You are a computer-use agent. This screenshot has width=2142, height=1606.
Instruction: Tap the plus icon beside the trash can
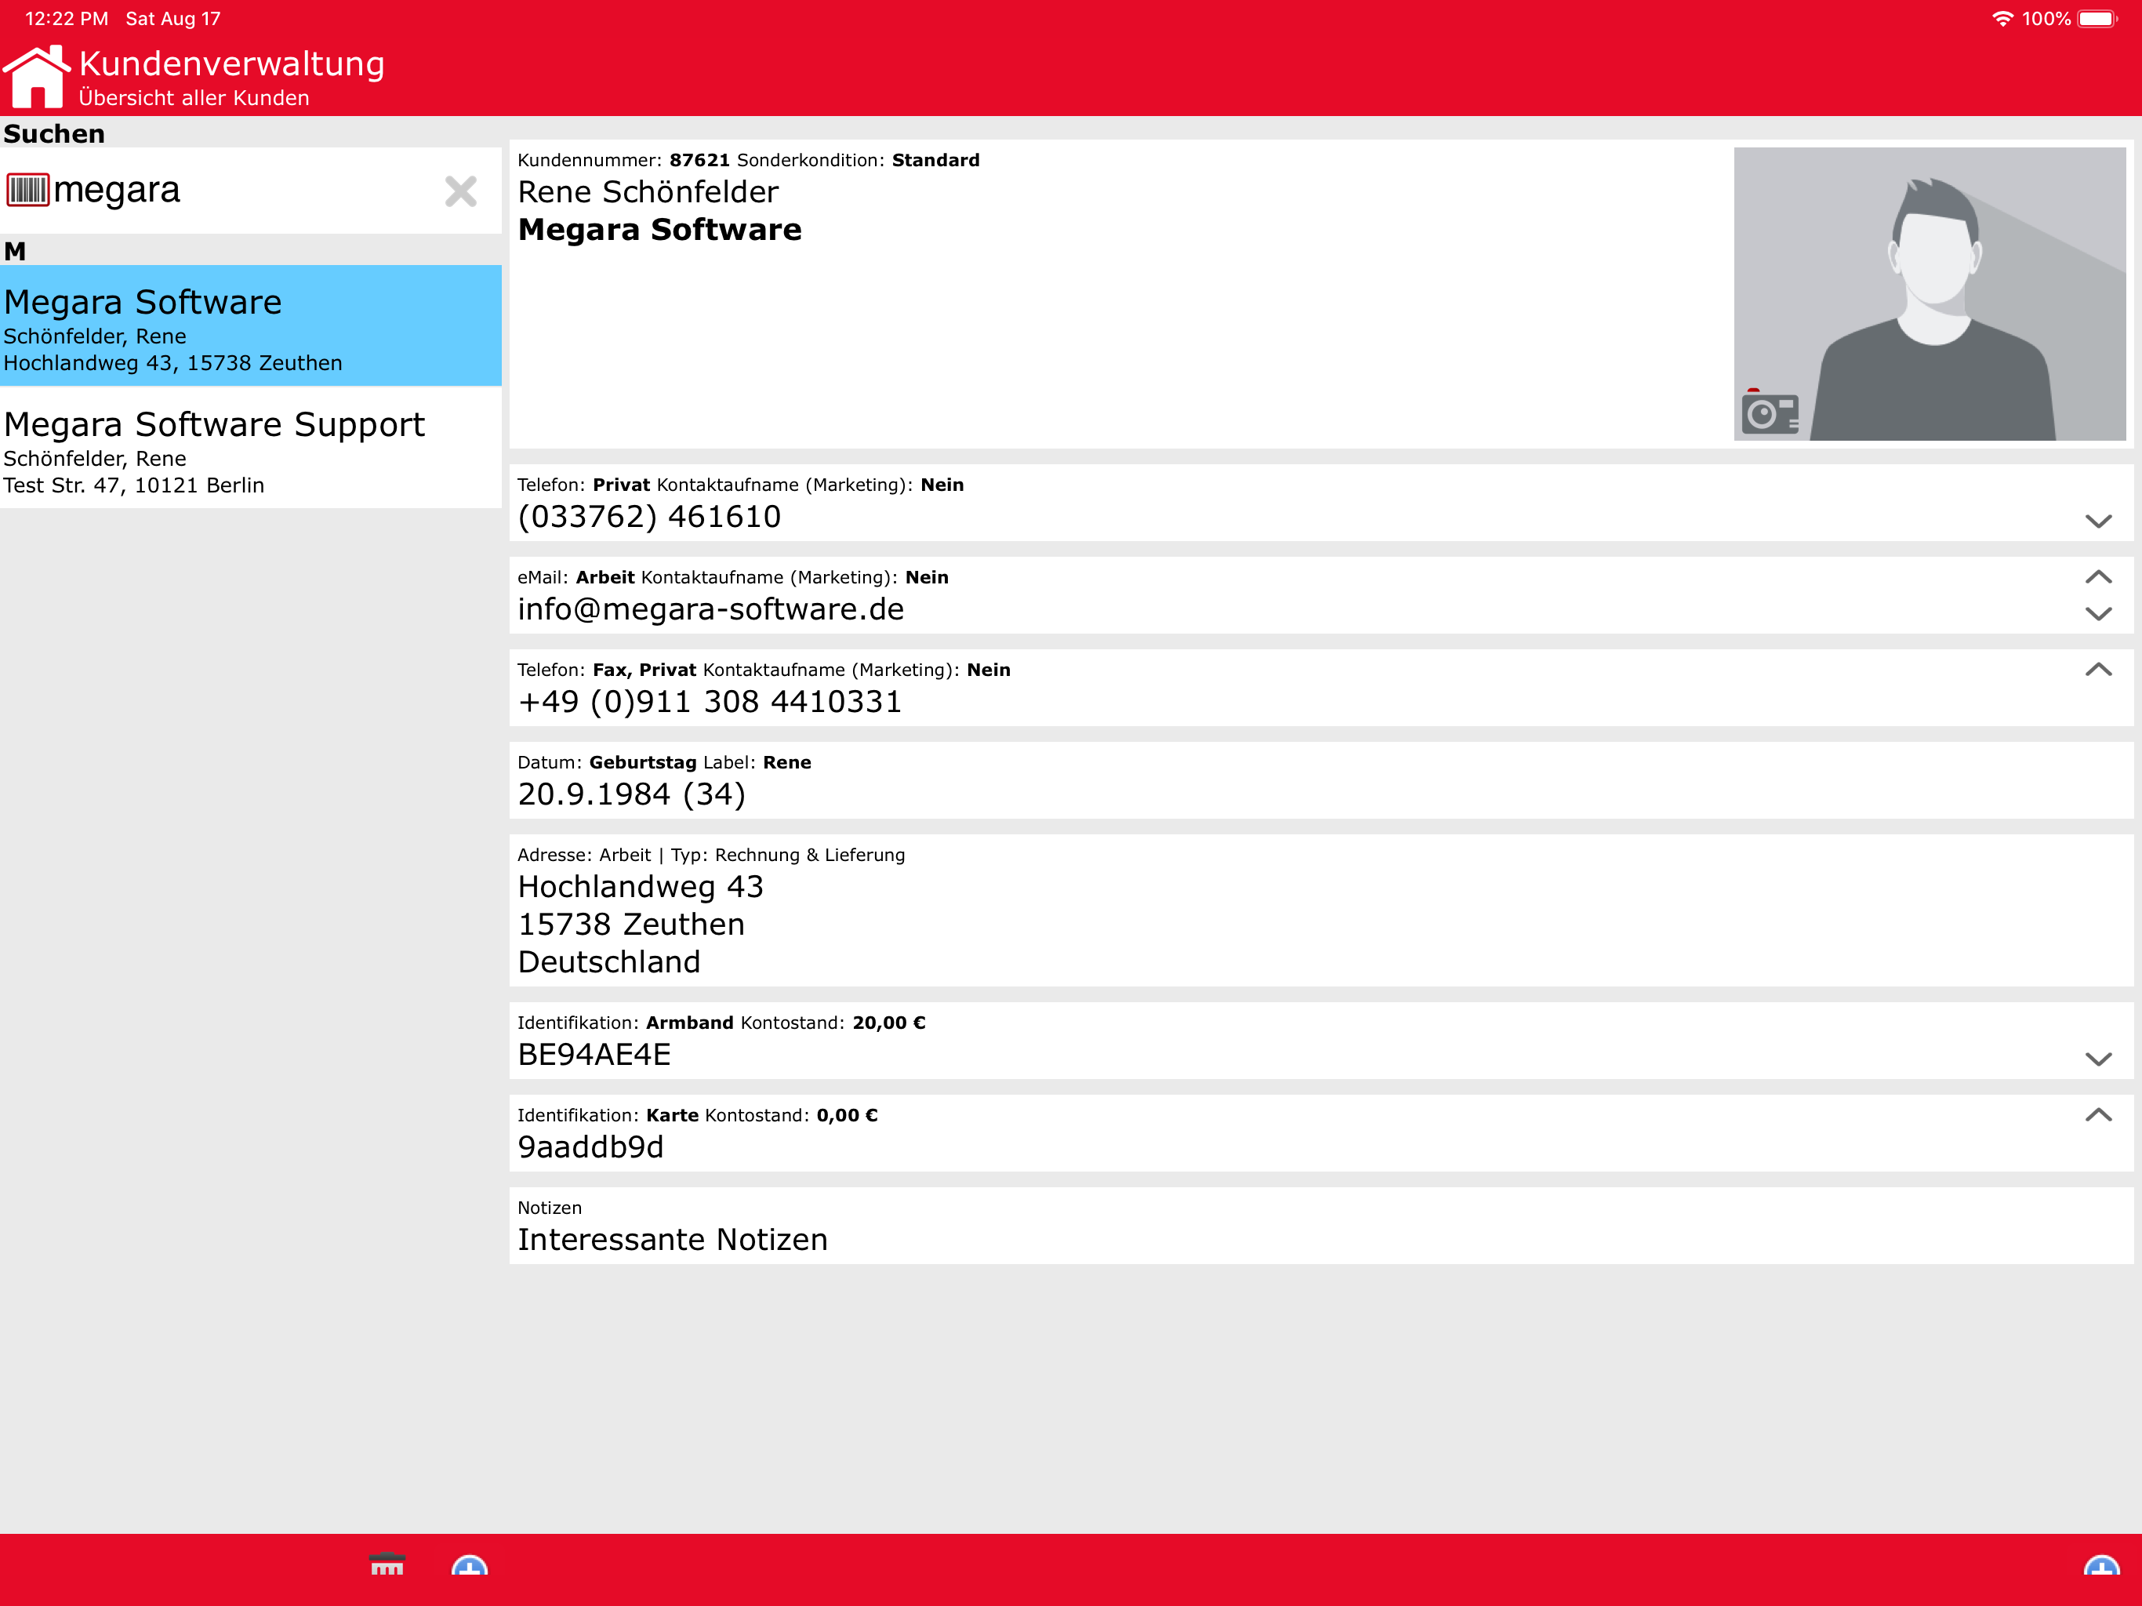click(x=470, y=1565)
